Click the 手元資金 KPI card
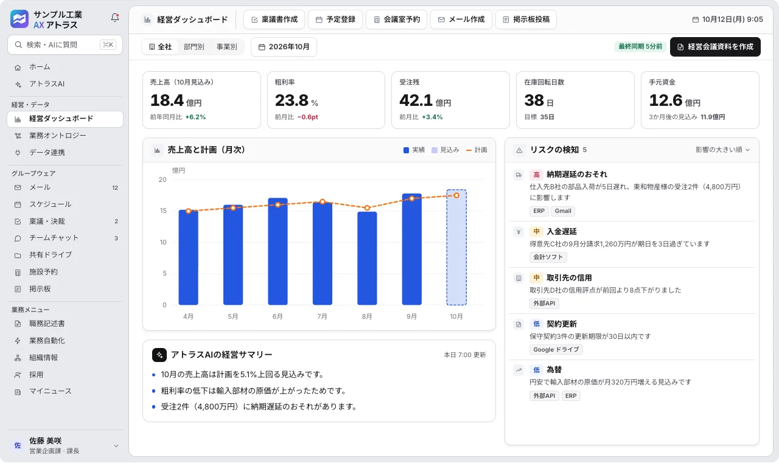The image size is (779, 463). (x=700, y=100)
